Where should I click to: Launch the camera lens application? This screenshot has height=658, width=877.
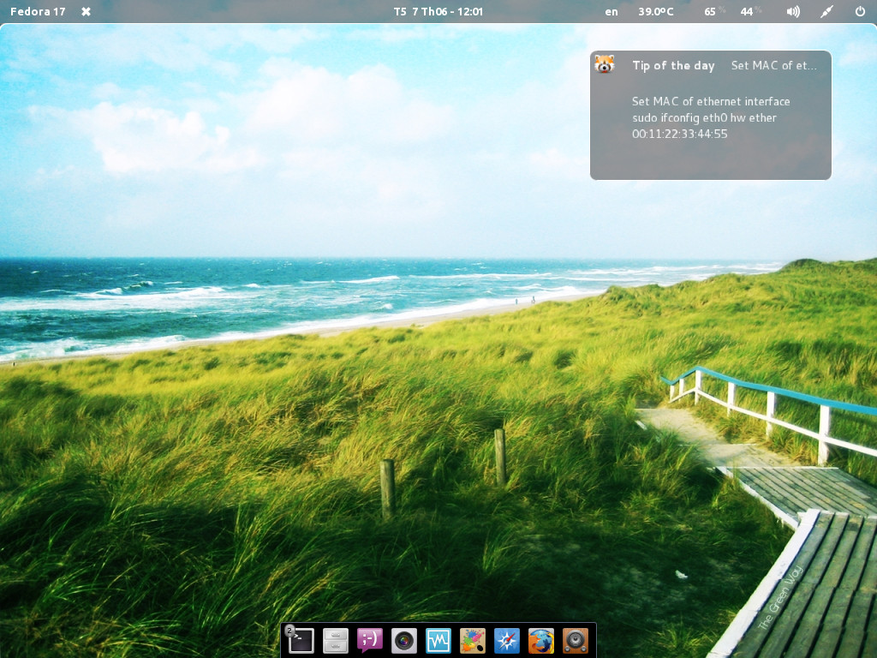pyautogui.click(x=404, y=641)
